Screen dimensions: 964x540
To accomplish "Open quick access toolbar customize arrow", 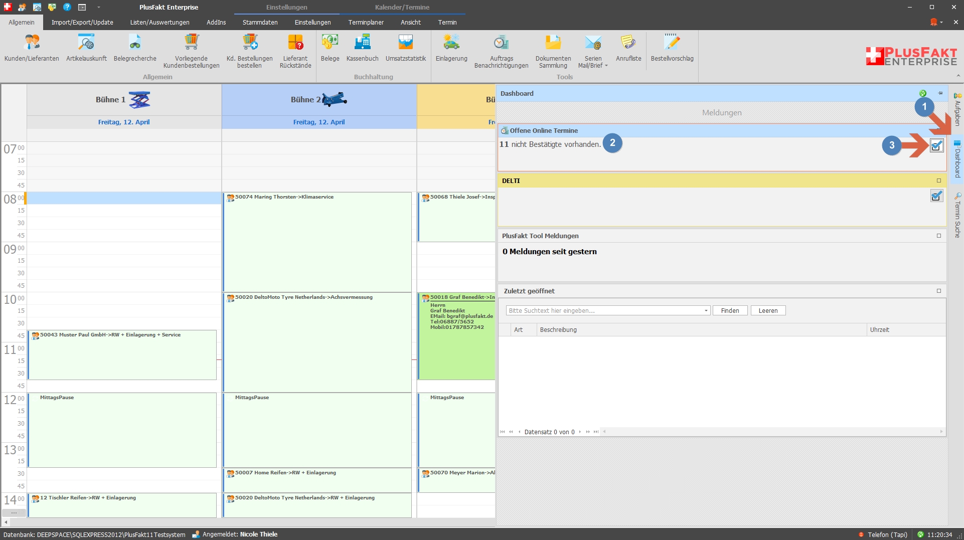I will coord(98,8).
